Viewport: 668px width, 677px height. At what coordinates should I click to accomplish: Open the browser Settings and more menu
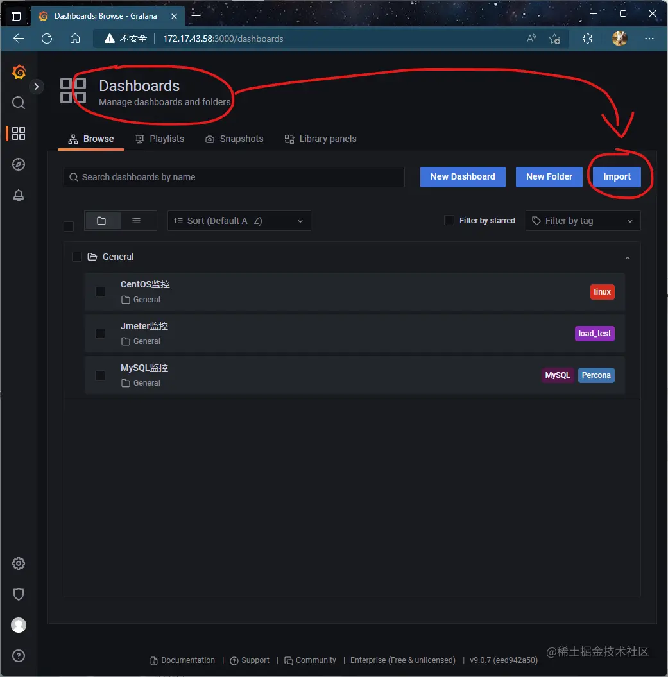click(x=649, y=39)
